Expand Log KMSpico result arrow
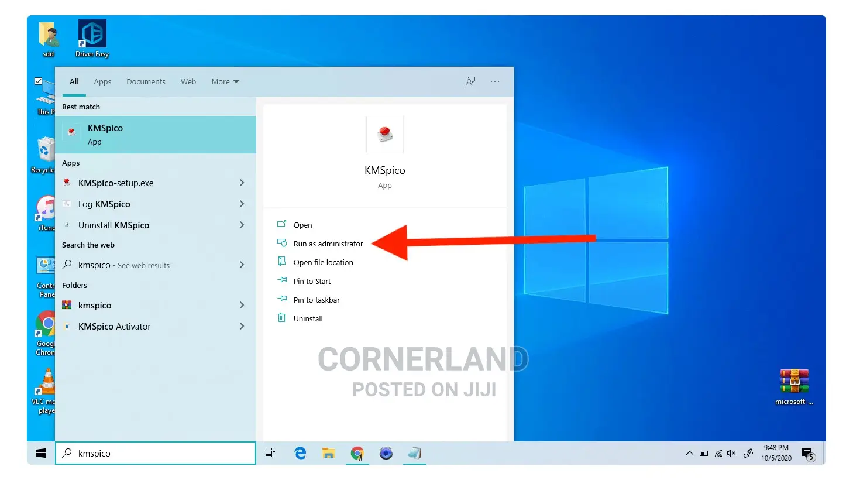 [x=242, y=204]
